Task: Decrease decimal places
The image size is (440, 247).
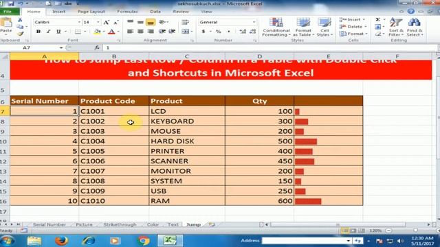Action: (252, 32)
